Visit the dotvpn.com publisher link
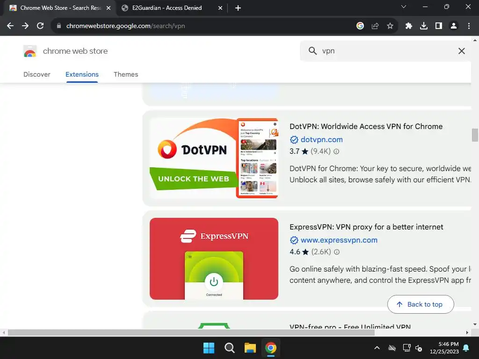This screenshot has width=479, height=359. (x=322, y=139)
